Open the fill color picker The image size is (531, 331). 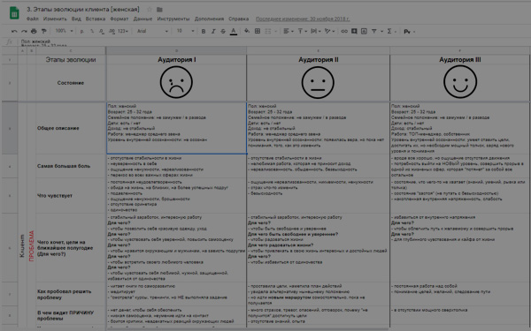247,31
